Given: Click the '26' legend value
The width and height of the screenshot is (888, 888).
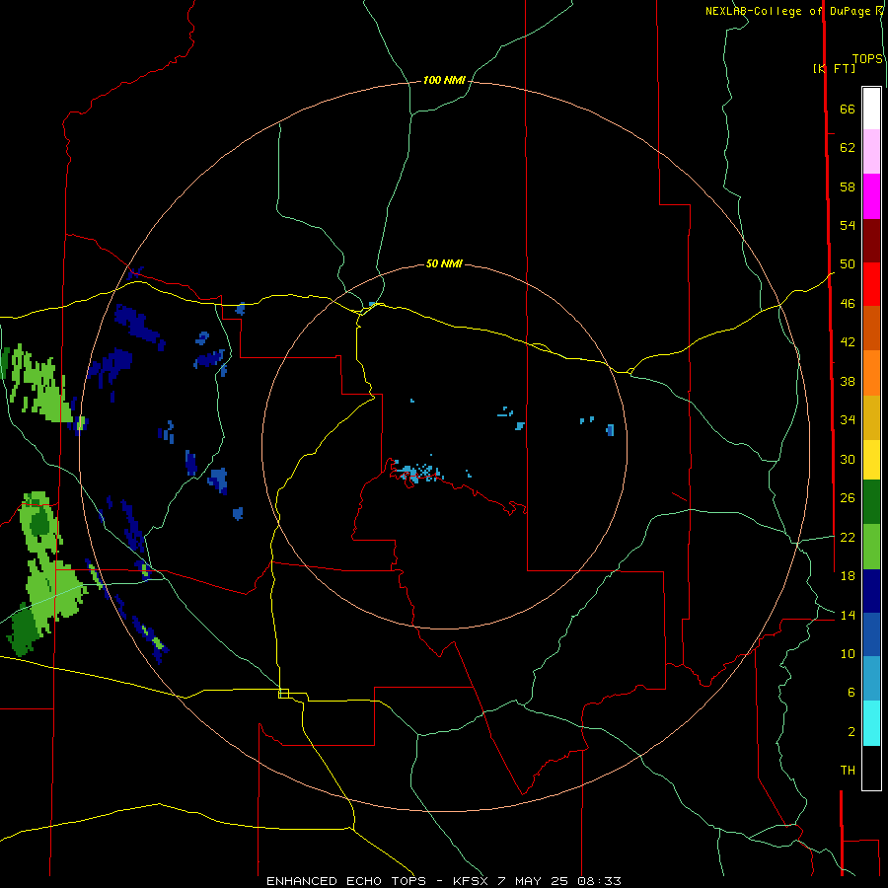Looking at the screenshot, I should pyautogui.click(x=848, y=498).
